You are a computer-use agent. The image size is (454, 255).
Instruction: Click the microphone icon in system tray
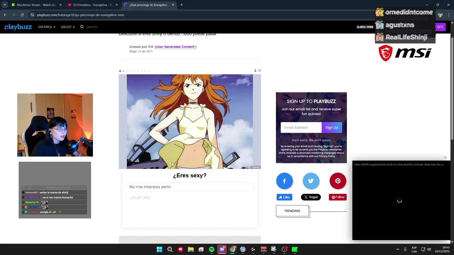click(x=405, y=249)
